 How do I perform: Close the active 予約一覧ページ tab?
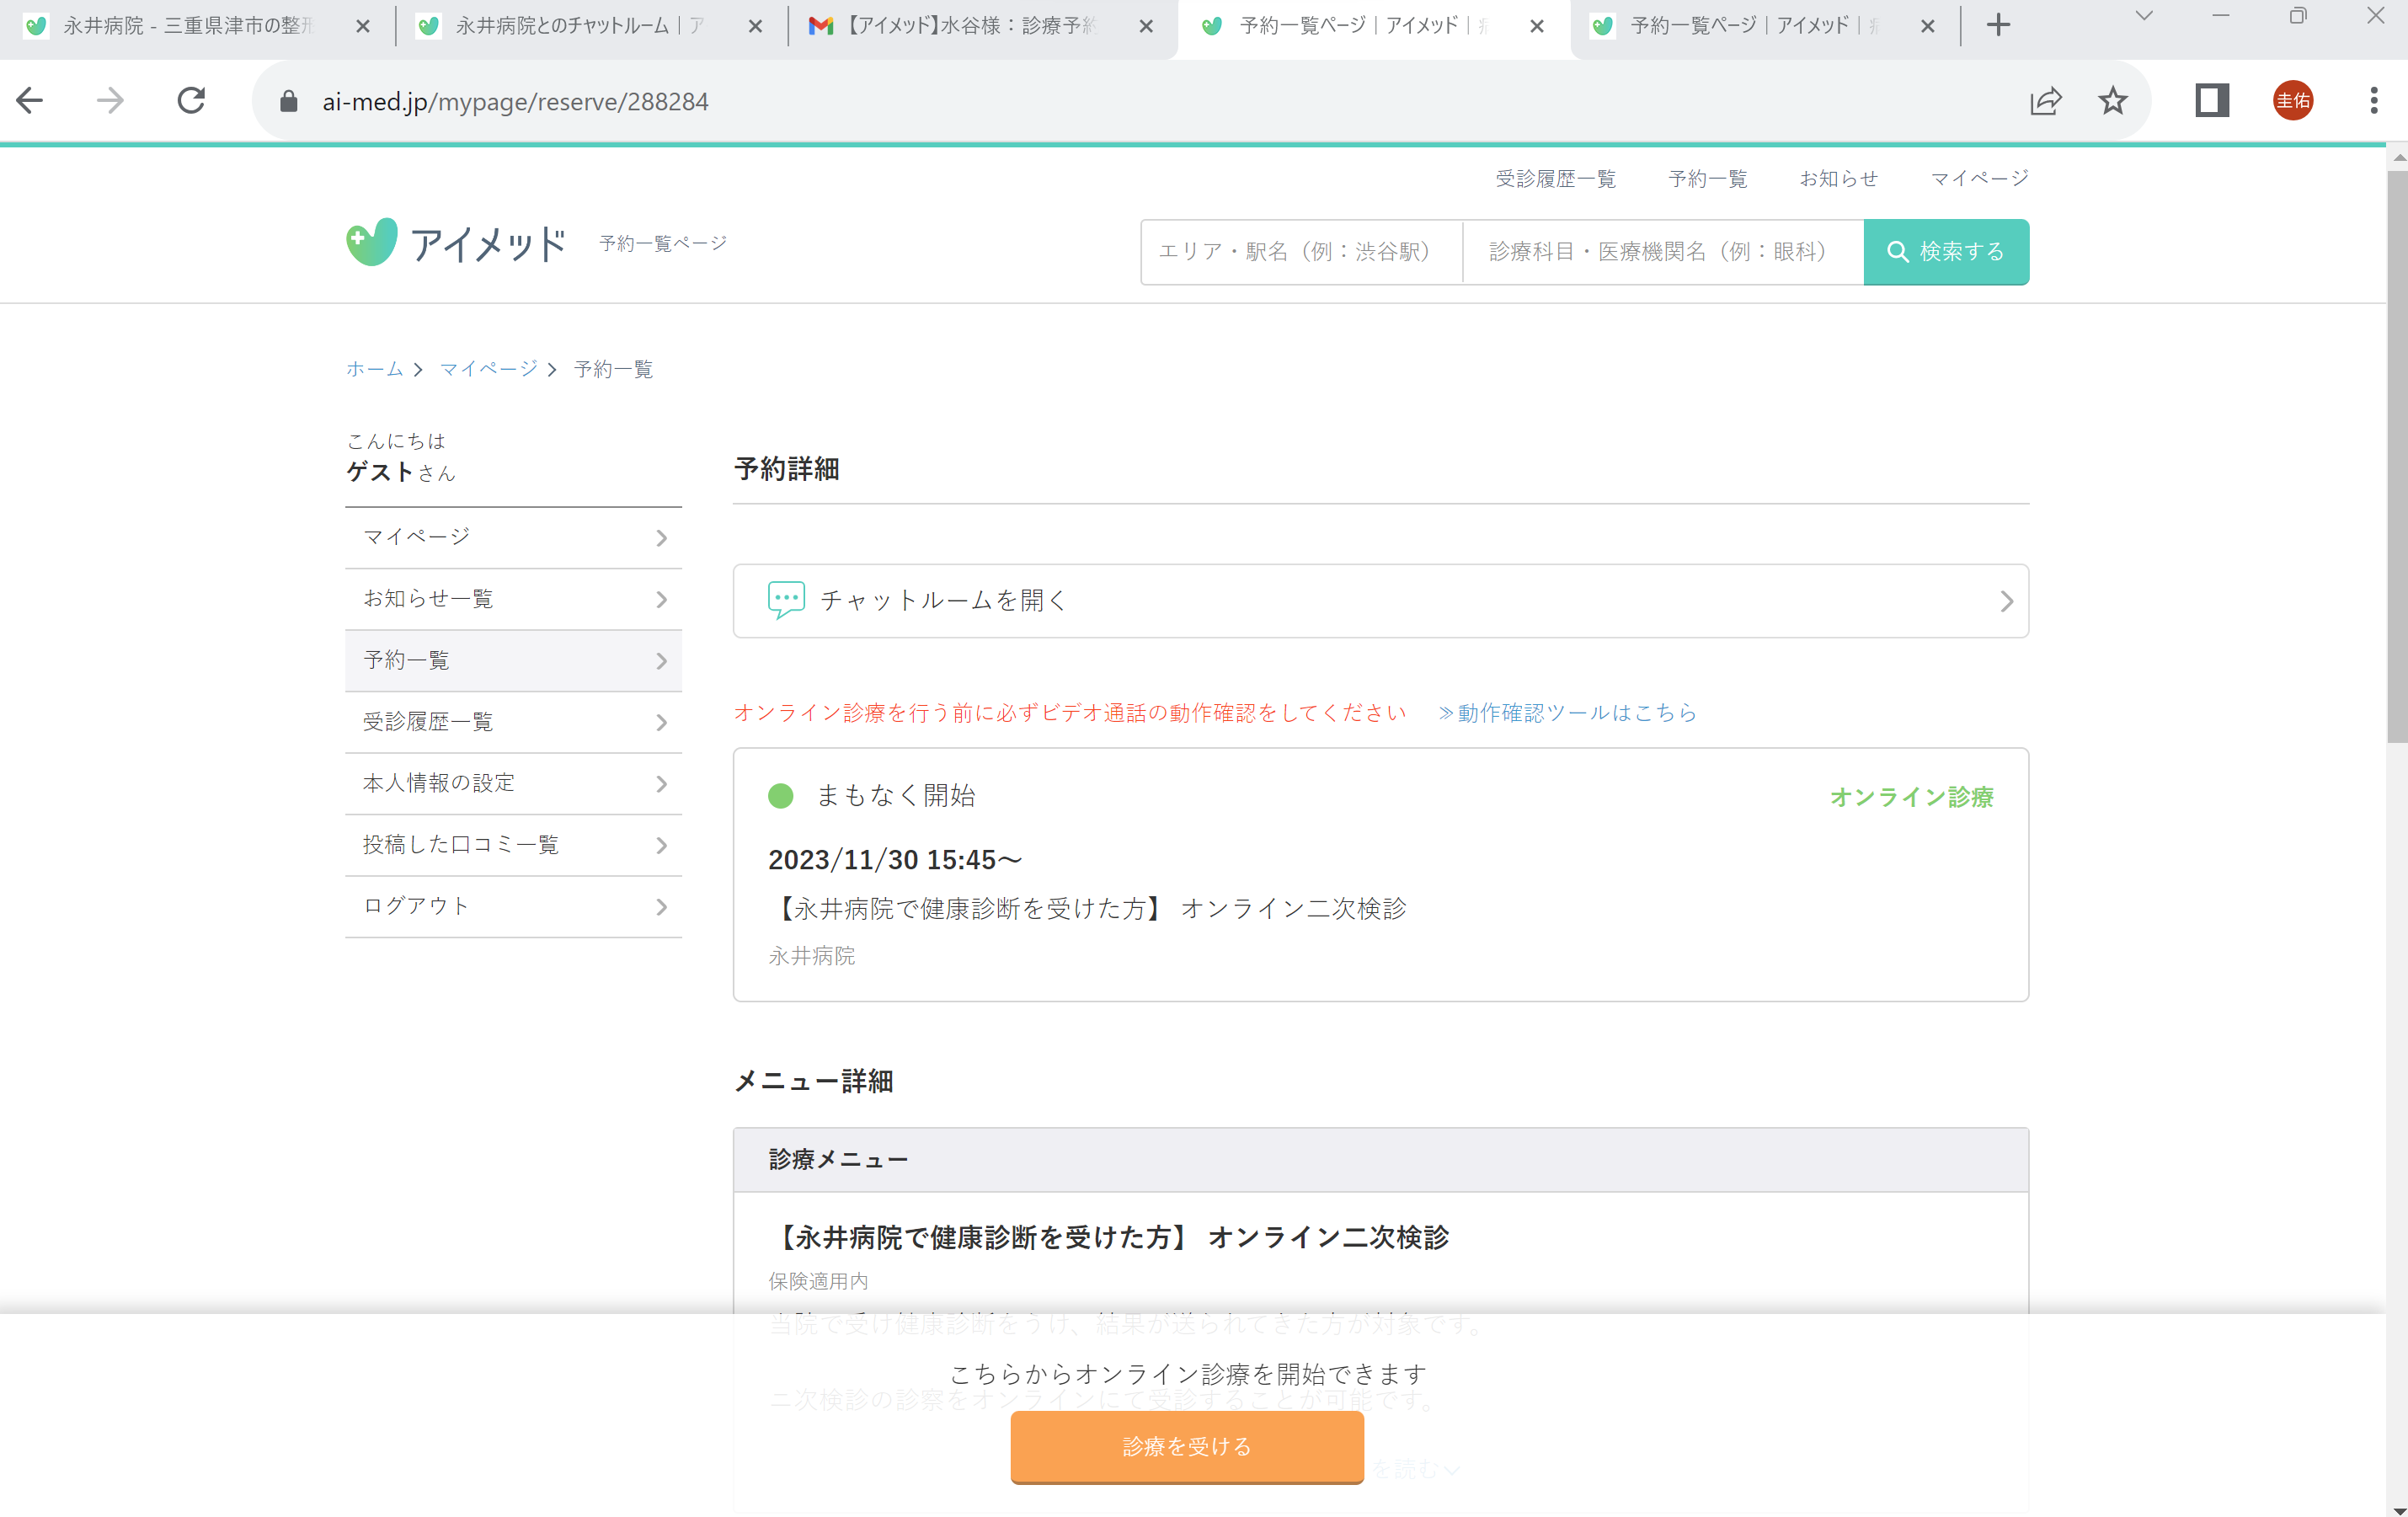coord(1537,27)
